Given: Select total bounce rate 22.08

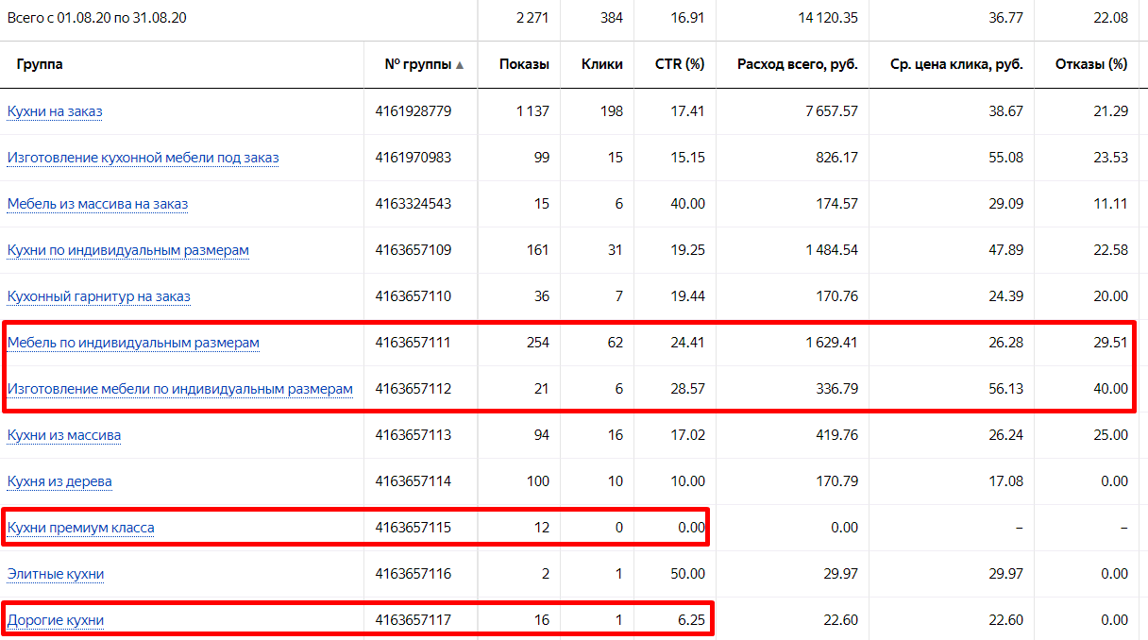Looking at the screenshot, I should (x=1109, y=17).
